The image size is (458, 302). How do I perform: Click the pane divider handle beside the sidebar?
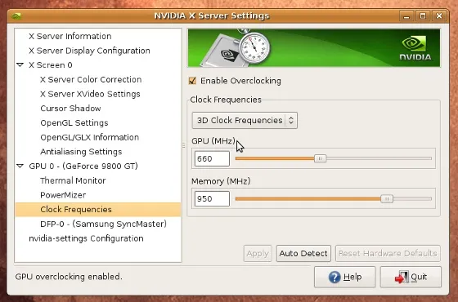(x=184, y=145)
